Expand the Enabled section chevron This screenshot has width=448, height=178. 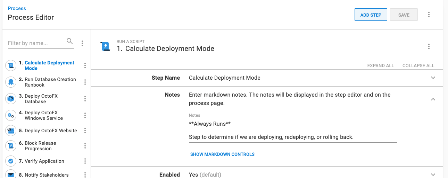pos(433,175)
